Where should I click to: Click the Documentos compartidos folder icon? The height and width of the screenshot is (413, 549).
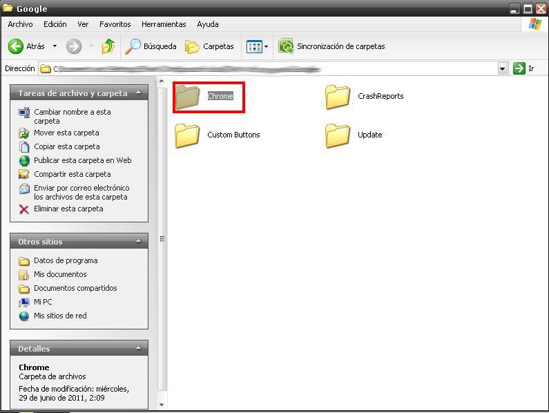tap(23, 289)
